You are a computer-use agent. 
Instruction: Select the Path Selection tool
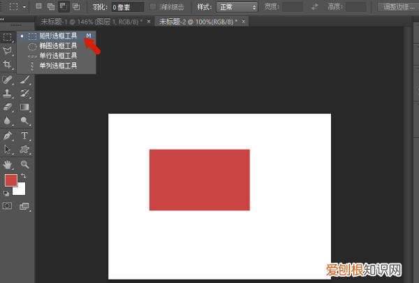click(x=8, y=150)
